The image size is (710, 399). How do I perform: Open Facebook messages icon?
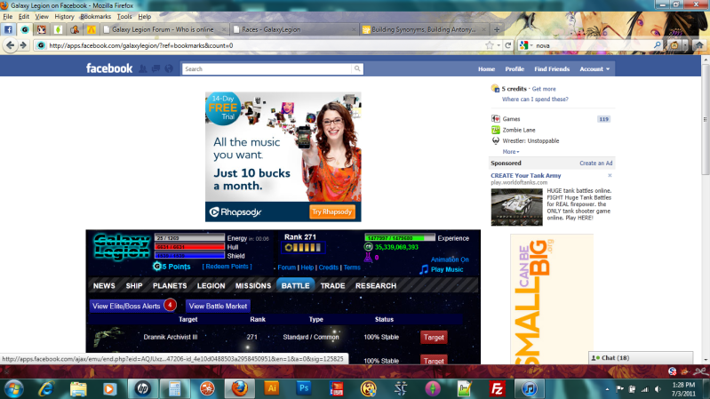[x=156, y=68]
